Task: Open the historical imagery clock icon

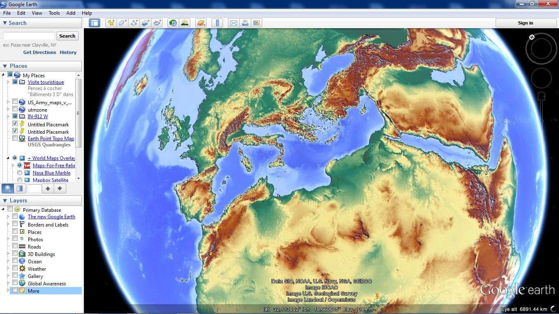Action: point(173,23)
